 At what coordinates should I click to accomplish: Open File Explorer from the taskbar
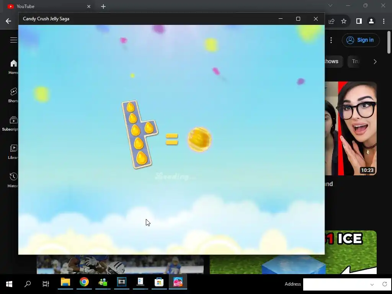tap(65, 283)
